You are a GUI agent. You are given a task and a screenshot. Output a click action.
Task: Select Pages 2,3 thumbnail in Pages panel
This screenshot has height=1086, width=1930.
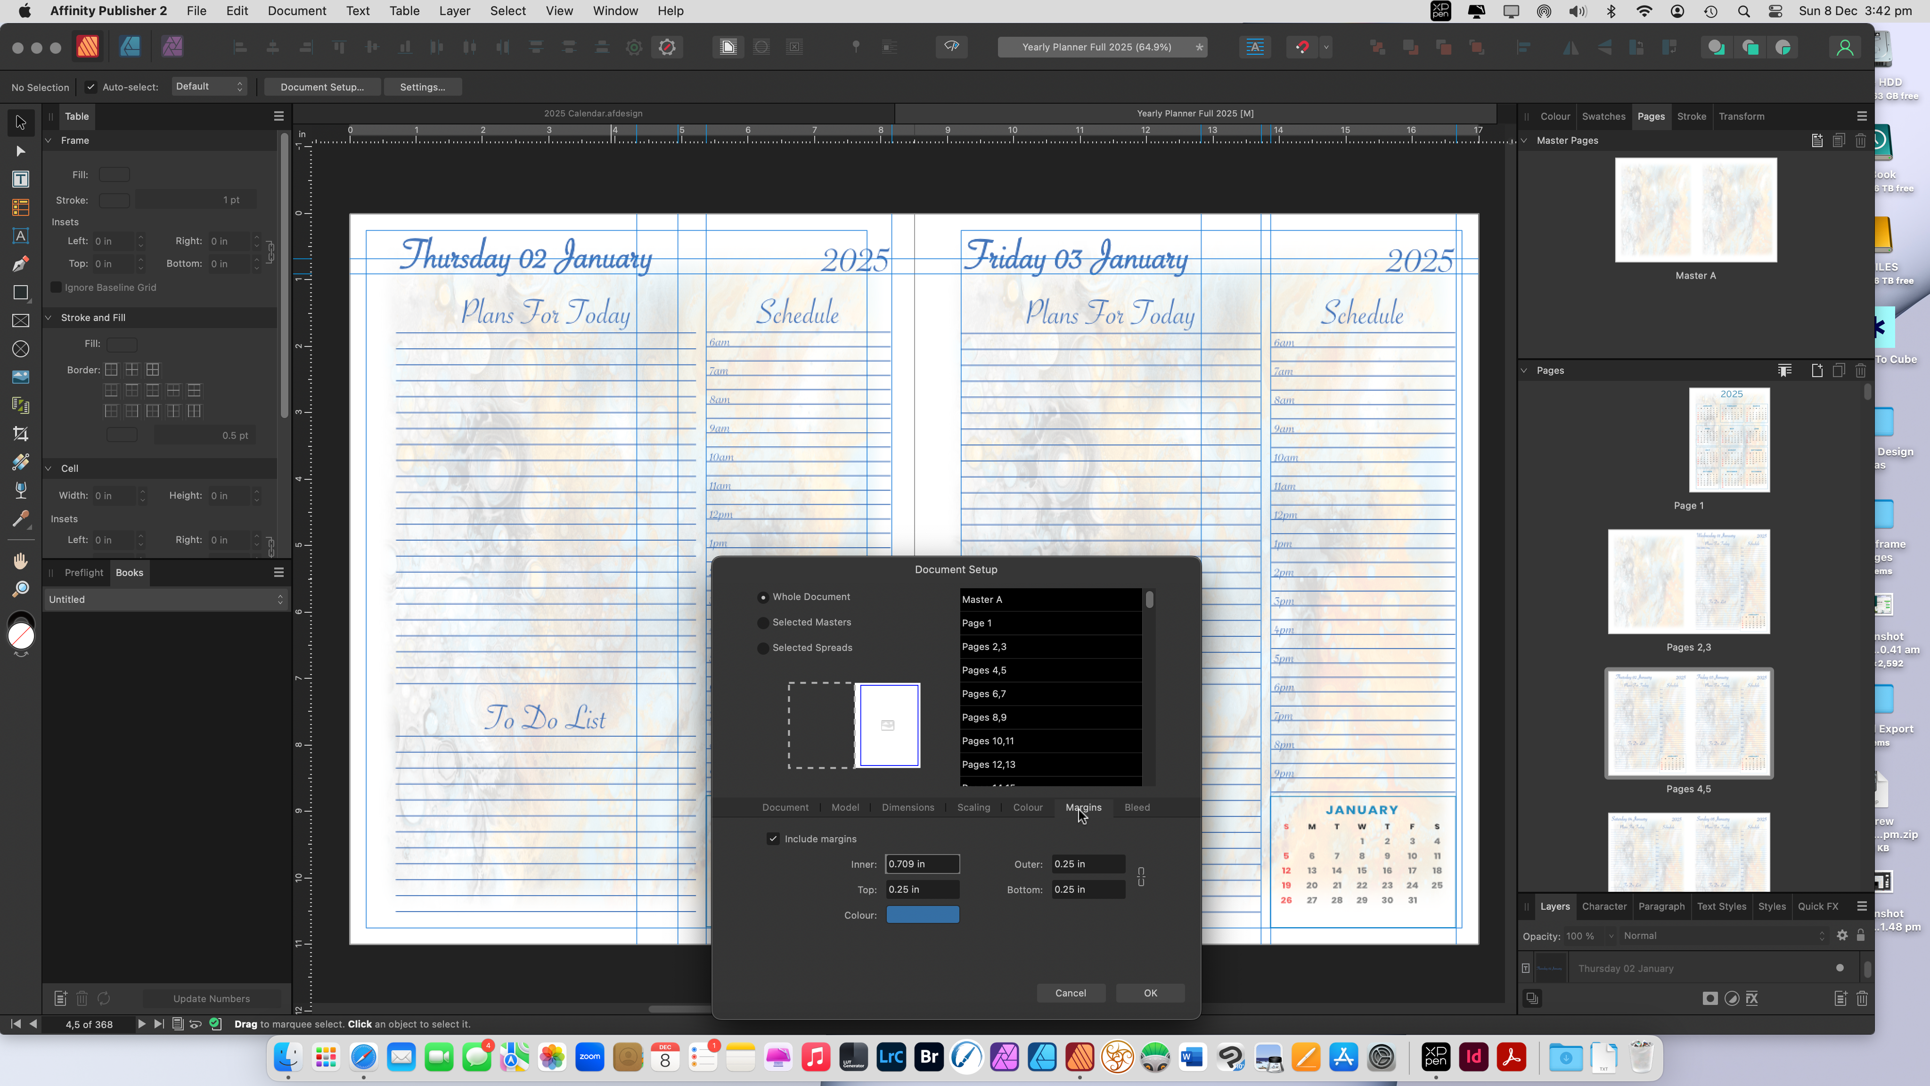pyautogui.click(x=1688, y=582)
